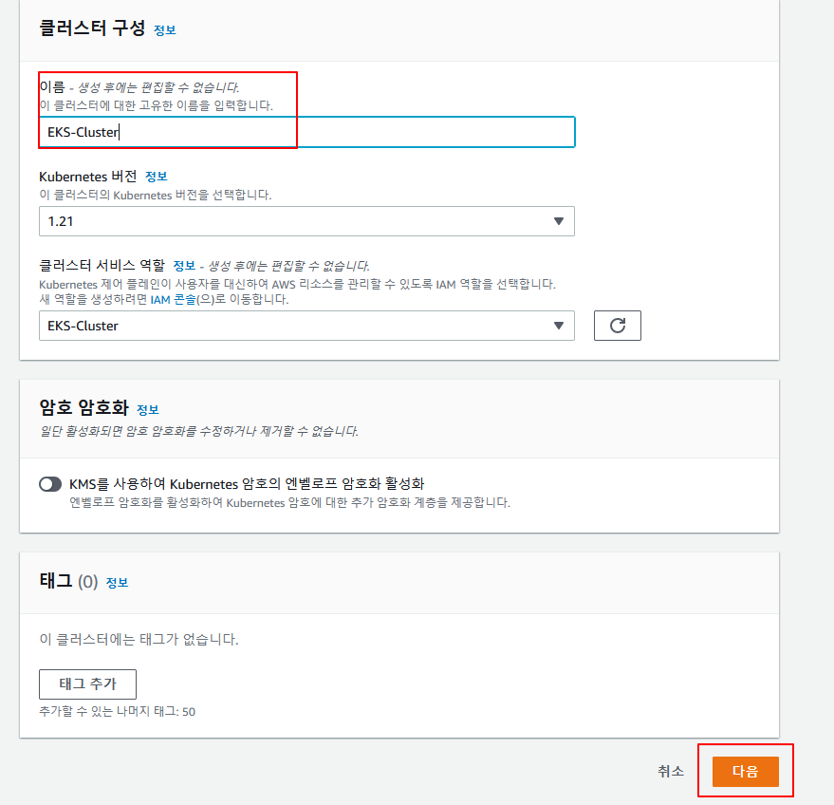The height and width of the screenshot is (805, 834).
Task: Click the label 'KMS를 사용하여 Kubernetes 암호의 엔벨로프 암호화 활성화'
Action: pyautogui.click(x=247, y=483)
